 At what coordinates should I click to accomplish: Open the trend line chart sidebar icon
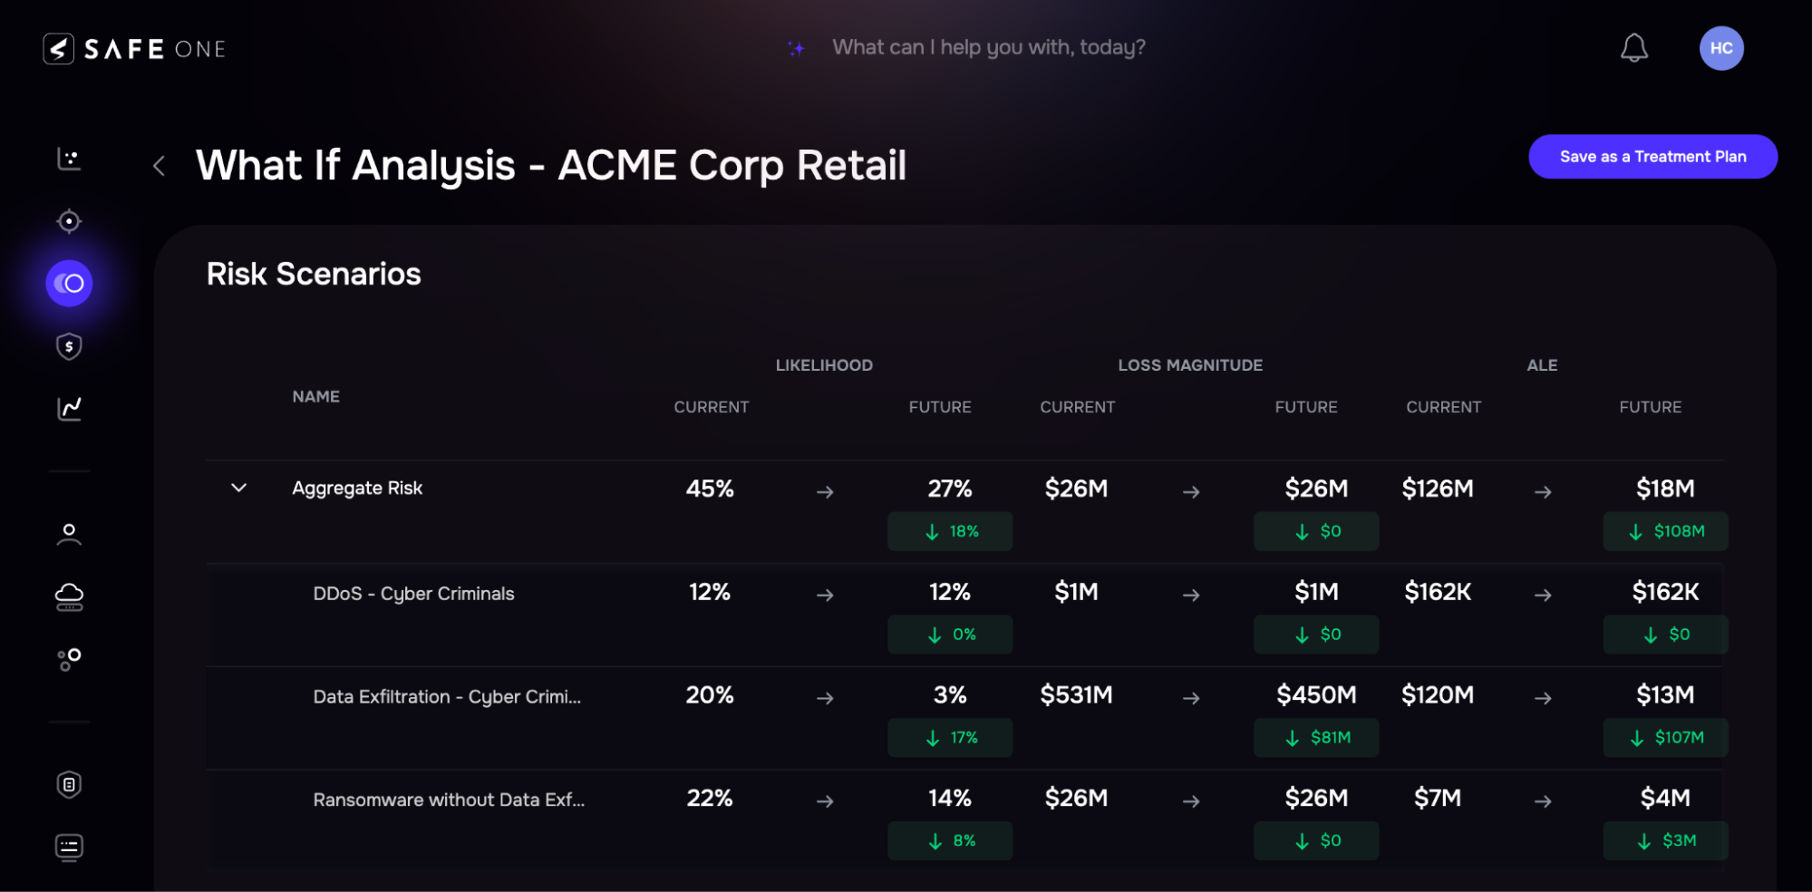(x=69, y=408)
